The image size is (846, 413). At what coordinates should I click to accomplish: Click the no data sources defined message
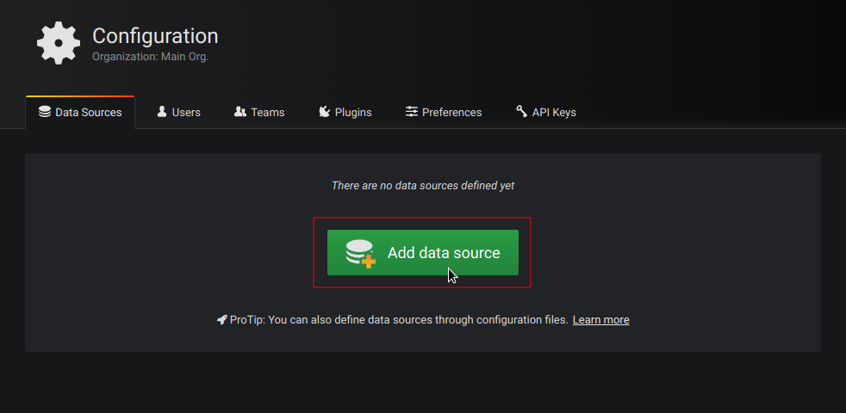pyautogui.click(x=423, y=185)
